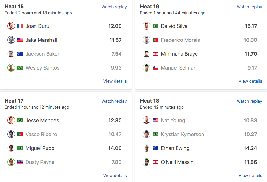Viewport: 267px width, 182px height.
Task: Open View details under Heat 16
Action: pos(250,81)
